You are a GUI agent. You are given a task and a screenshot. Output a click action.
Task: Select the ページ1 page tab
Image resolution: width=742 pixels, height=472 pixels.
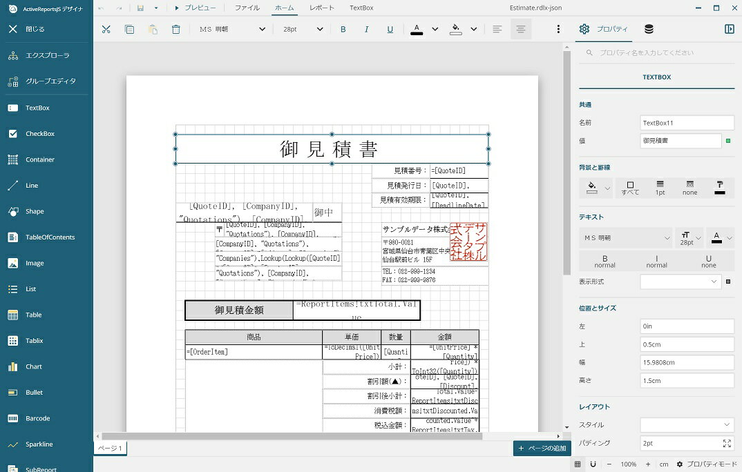tap(111, 448)
